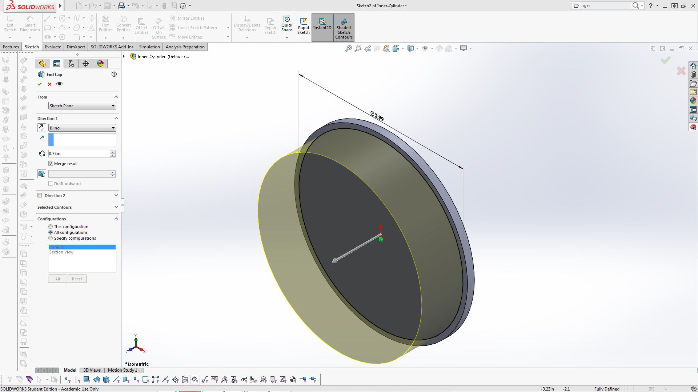Click the Reset button
Screen dimensions: 698x392
77,279
